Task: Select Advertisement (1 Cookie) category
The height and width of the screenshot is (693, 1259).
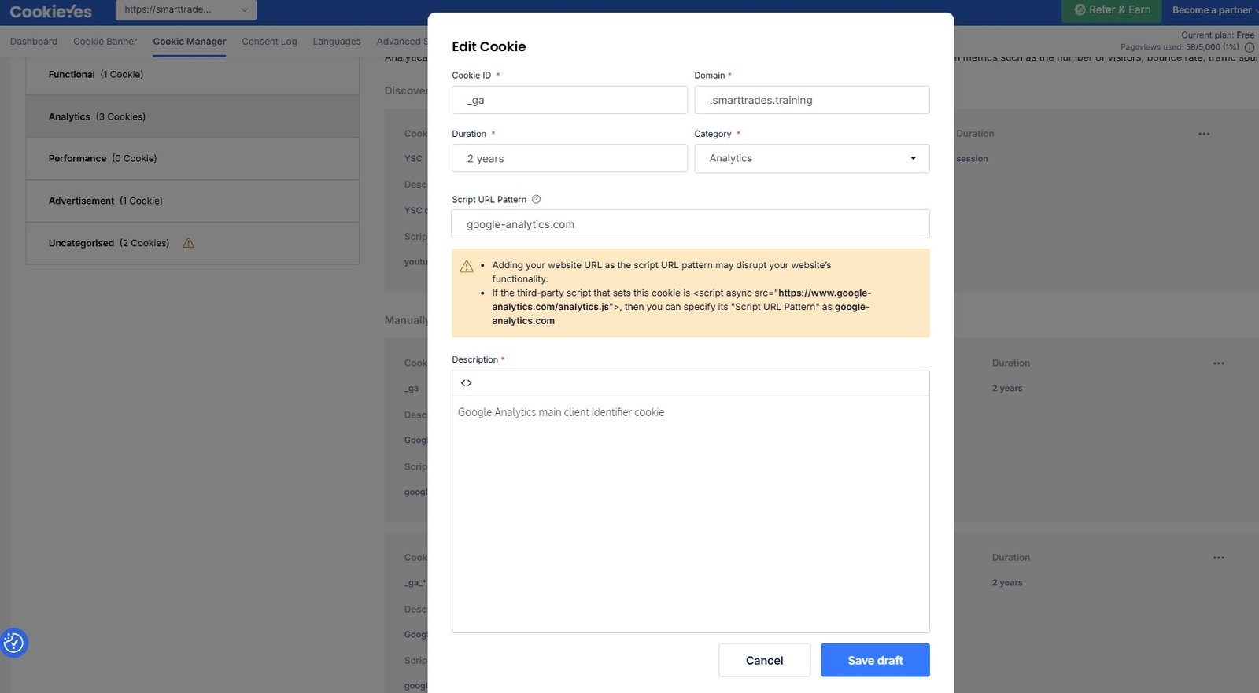Action: click(x=193, y=201)
